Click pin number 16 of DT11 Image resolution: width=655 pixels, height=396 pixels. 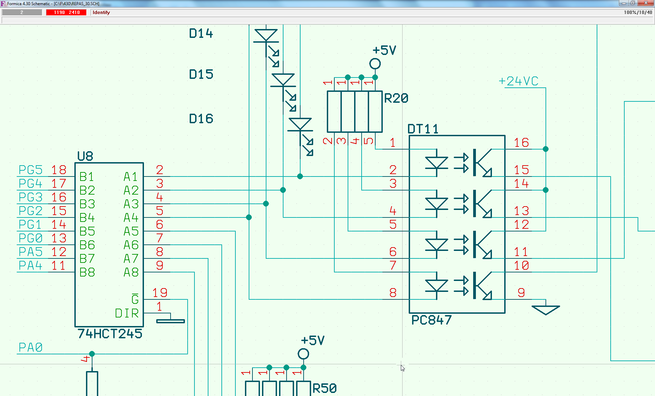tap(522, 143)
